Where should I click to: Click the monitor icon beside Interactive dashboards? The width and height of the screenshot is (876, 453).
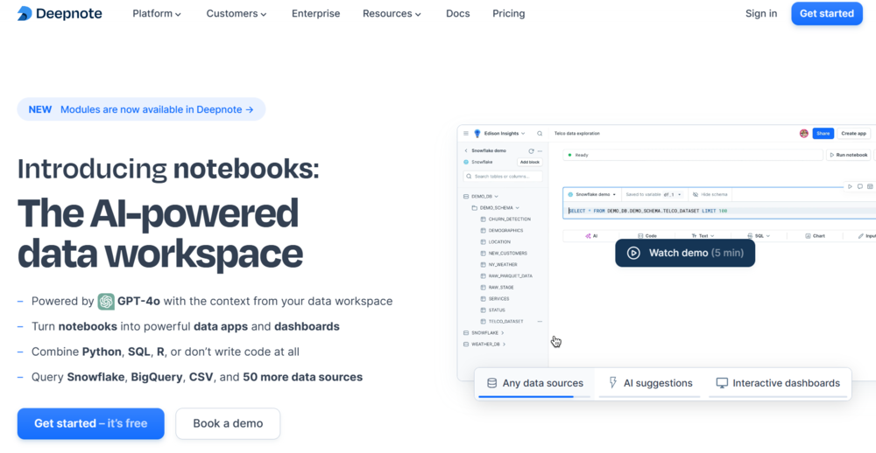[722, 383]
